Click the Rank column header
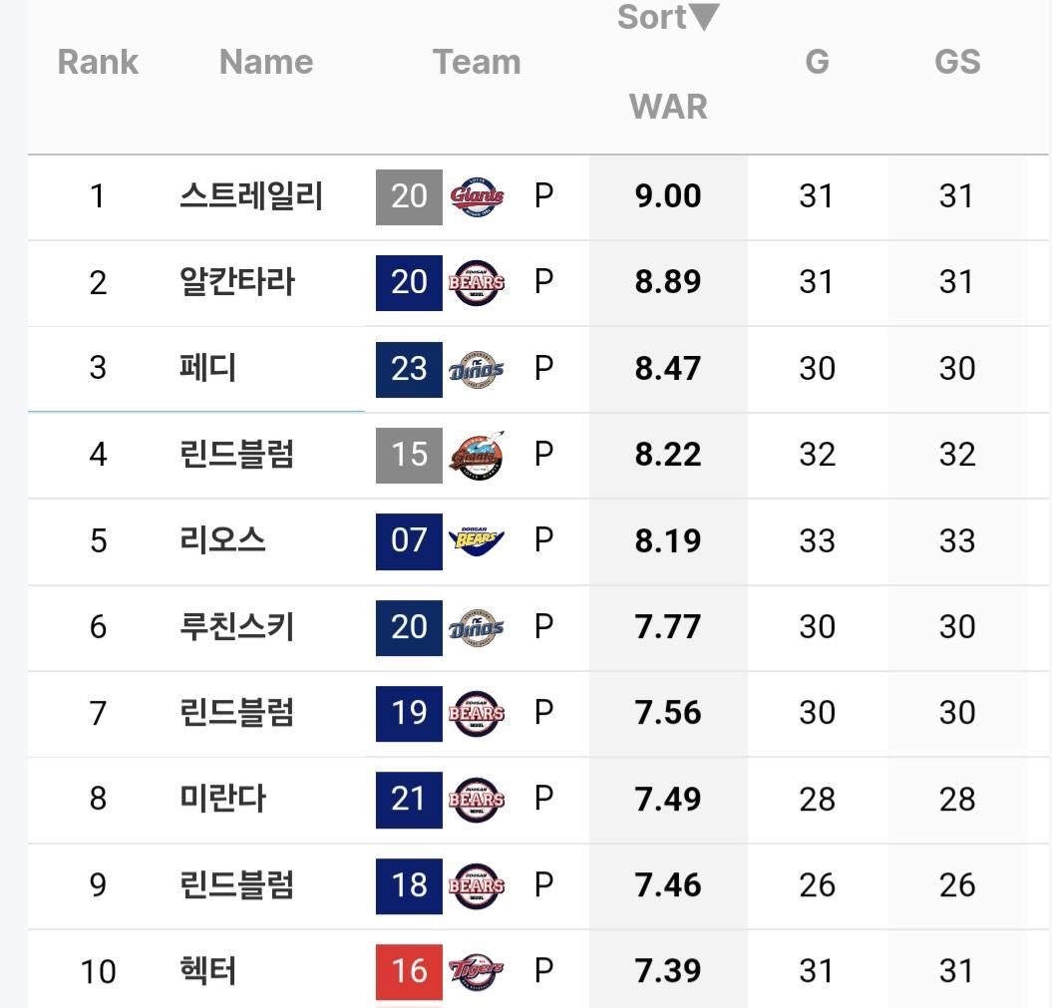Viewport: 1052px width, 1008px height. click(x=98, y=62)
